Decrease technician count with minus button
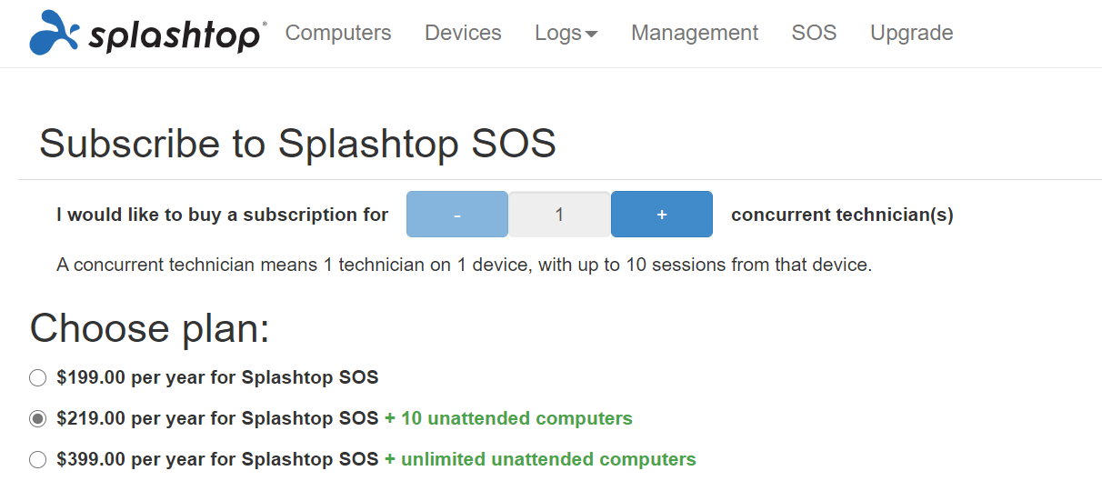This screenshot has width=1102, height=501. (457, 215)
